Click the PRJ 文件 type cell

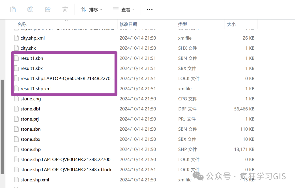187,119
